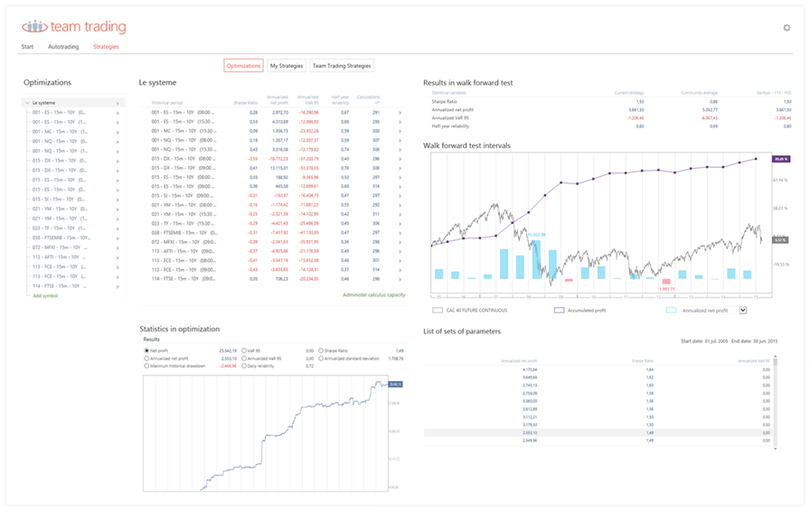Click the Add symbol link
The width and height of the screenshot is (810, 512).
tap(45, 295)
